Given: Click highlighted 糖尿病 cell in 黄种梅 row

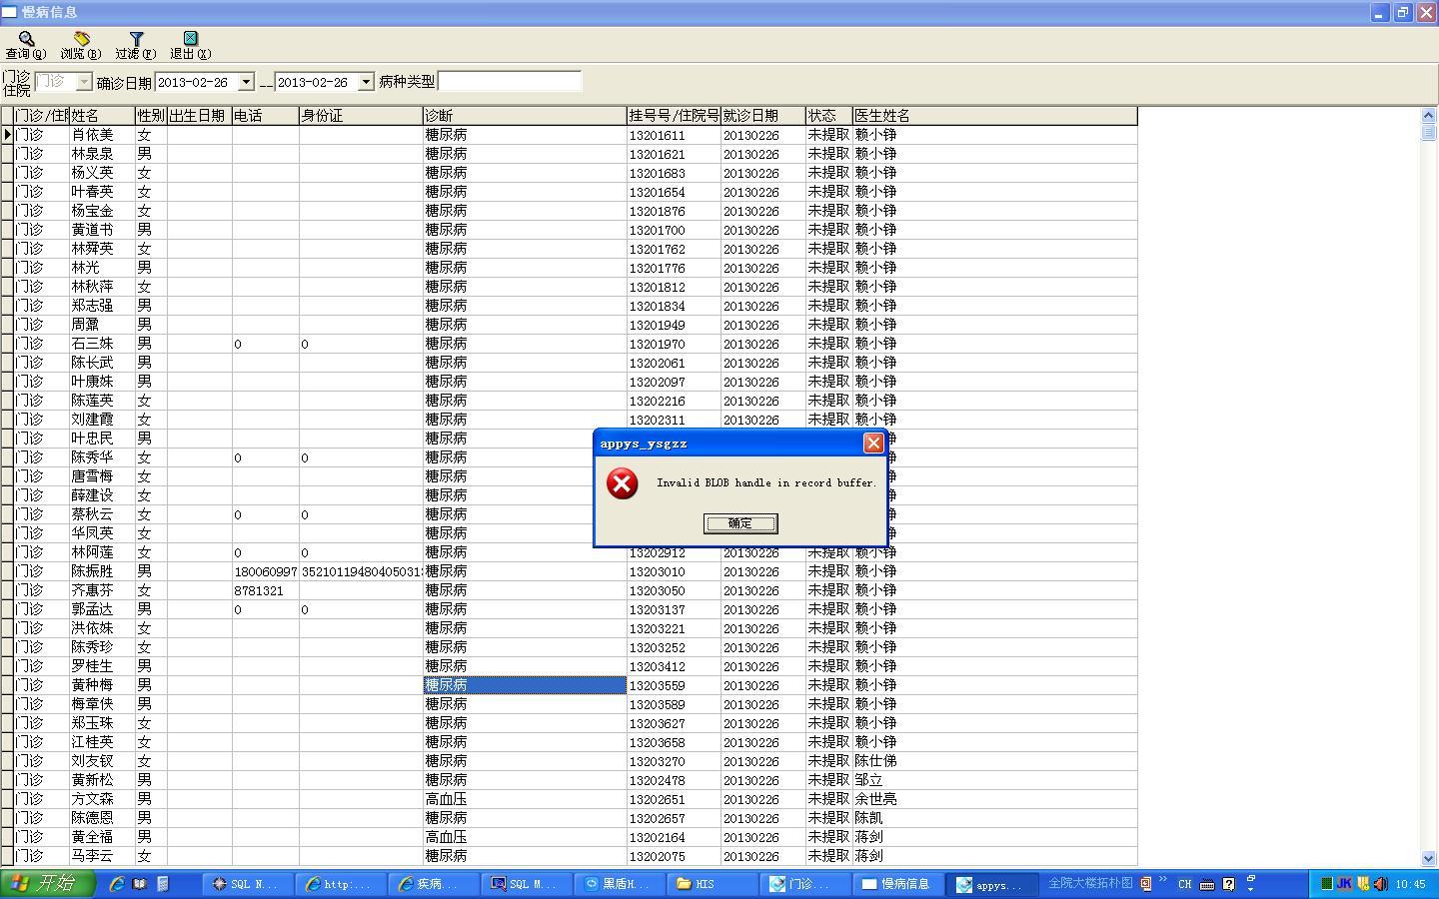Looking at the screenshot, I should [x=525, y=685].
